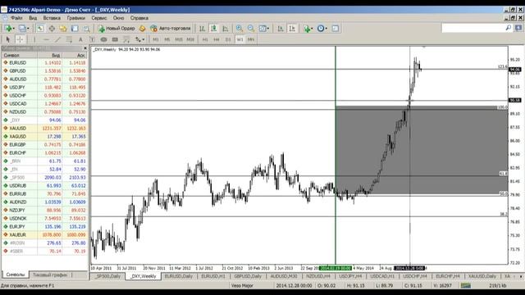Toggle the Market Watch window icon
The height and width of the screenshot is (295, 525).
click(x=40, y=29)
